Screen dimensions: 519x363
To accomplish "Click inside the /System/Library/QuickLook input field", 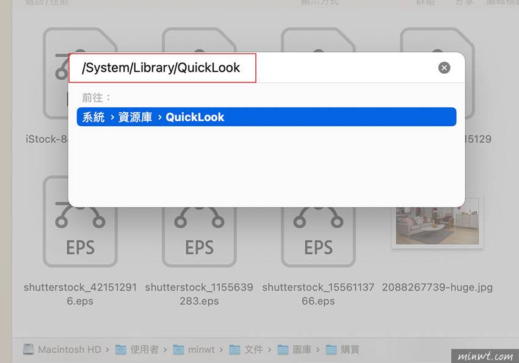I will tap(162, 67).
